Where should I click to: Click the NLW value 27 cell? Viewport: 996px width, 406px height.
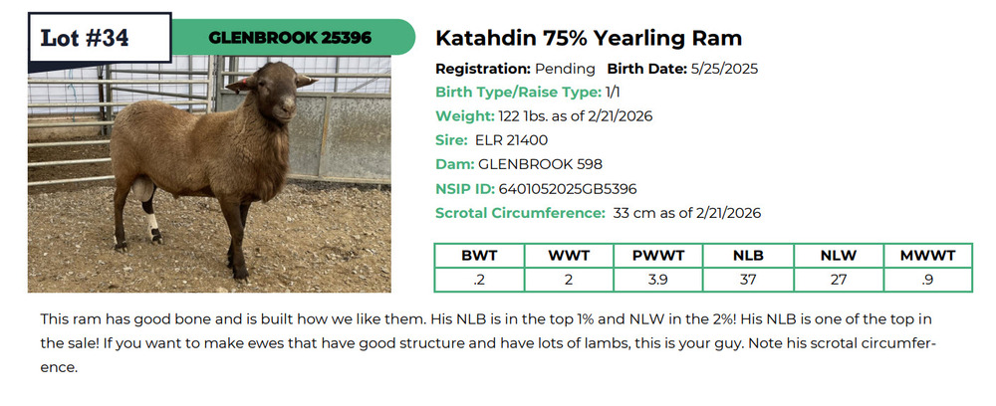click(838, 280)
